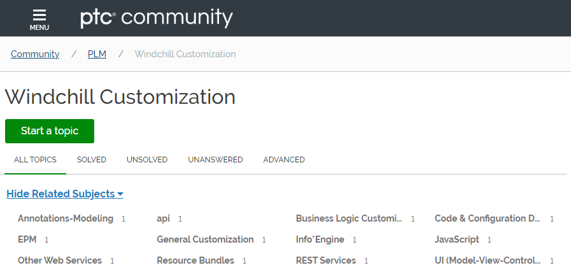Filter topics by EPM subject
571x277 pixels.
point(27,239)
